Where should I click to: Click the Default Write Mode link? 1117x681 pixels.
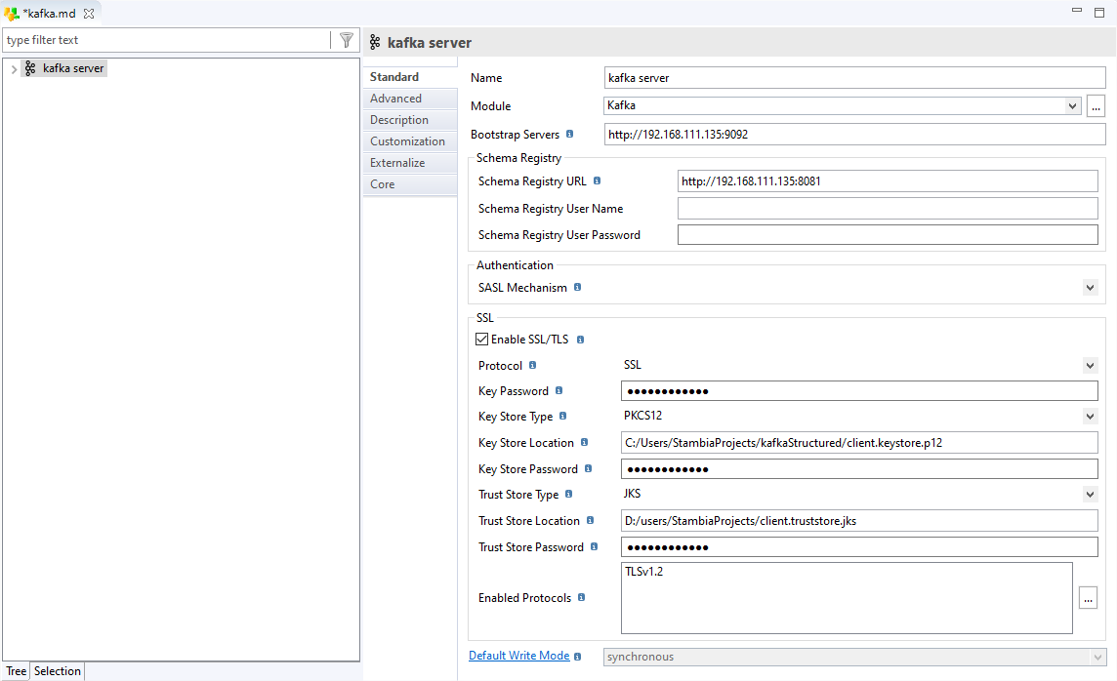[519, 656]
